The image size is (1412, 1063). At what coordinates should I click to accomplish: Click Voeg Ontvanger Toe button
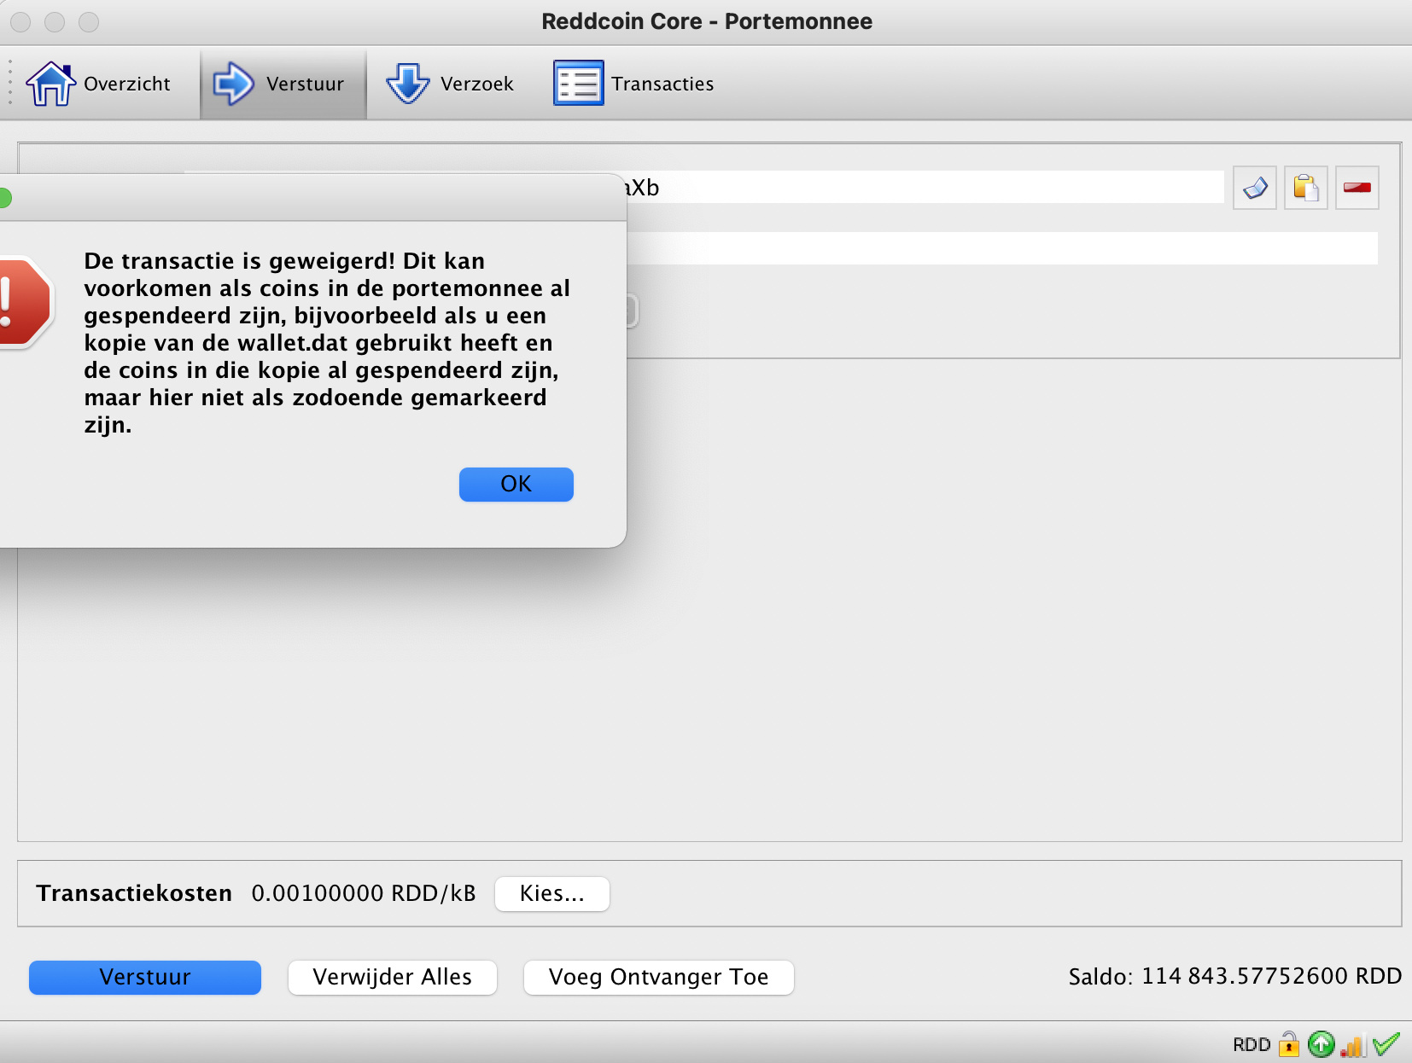pyautogui.click(x=659, y=978)
